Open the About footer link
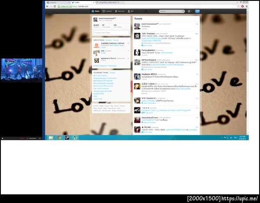 pyautogui.click(x=107, y=106)
